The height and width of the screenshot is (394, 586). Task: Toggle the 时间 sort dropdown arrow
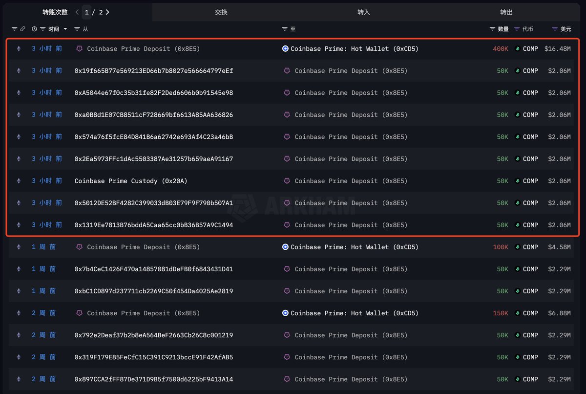pos(65,29)
